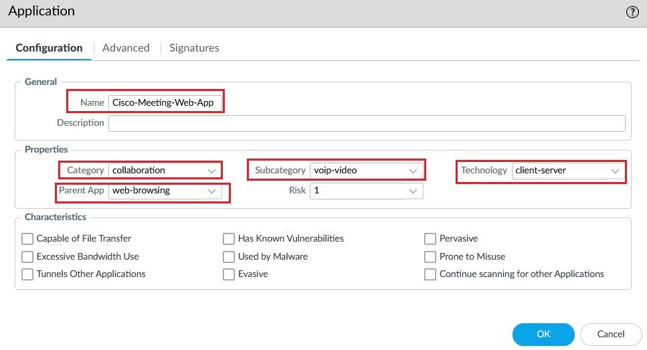Check Prone to Misuse

click(x=430, y=257)
